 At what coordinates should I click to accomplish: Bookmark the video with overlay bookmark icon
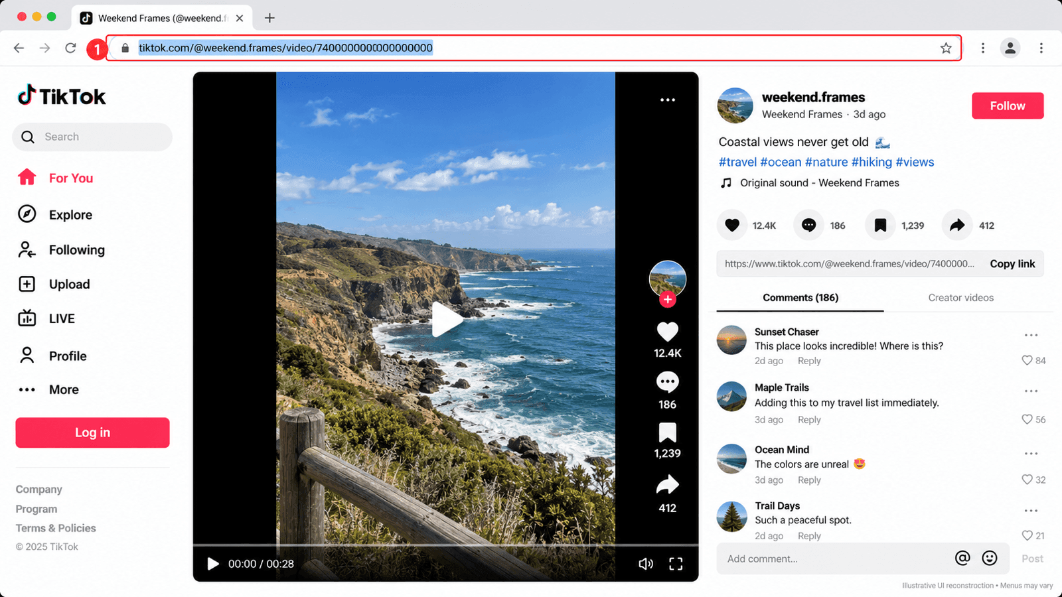point(668,432)
